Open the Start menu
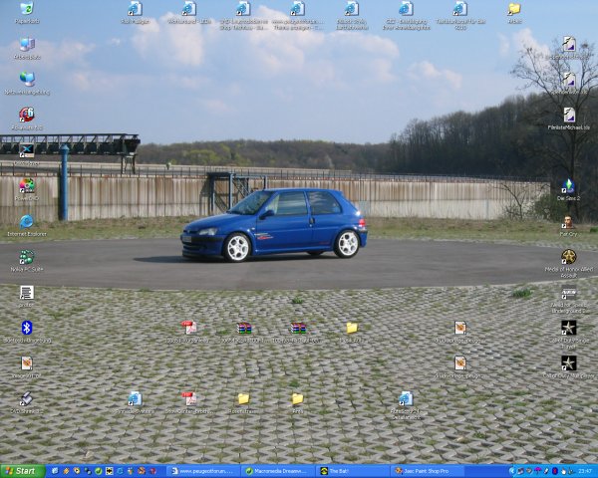The height and width of the screenshot is (478, 598). tap(22, 471)
